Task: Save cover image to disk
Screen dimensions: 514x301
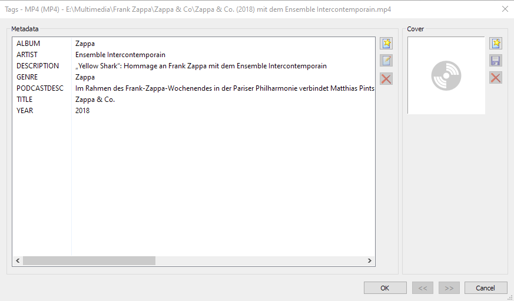Action: tap(496, 61)
